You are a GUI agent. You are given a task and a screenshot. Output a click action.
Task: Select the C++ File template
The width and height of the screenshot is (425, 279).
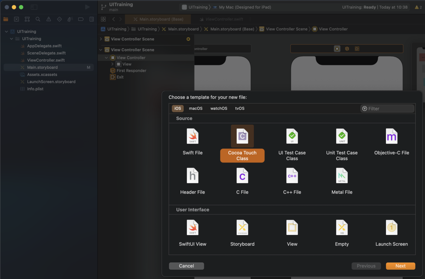coord(292,181)
